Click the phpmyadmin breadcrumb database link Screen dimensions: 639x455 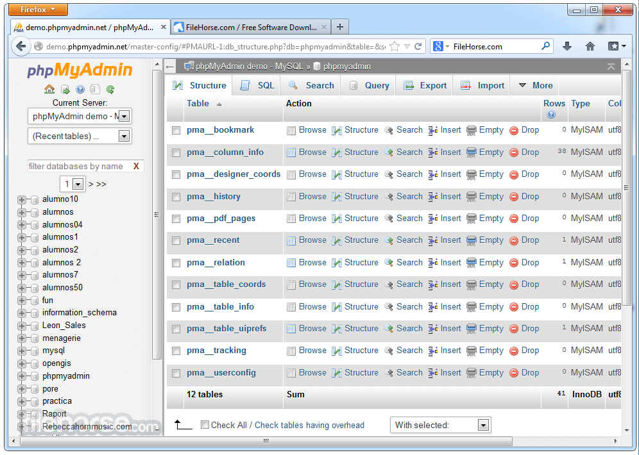coord(347,67)
